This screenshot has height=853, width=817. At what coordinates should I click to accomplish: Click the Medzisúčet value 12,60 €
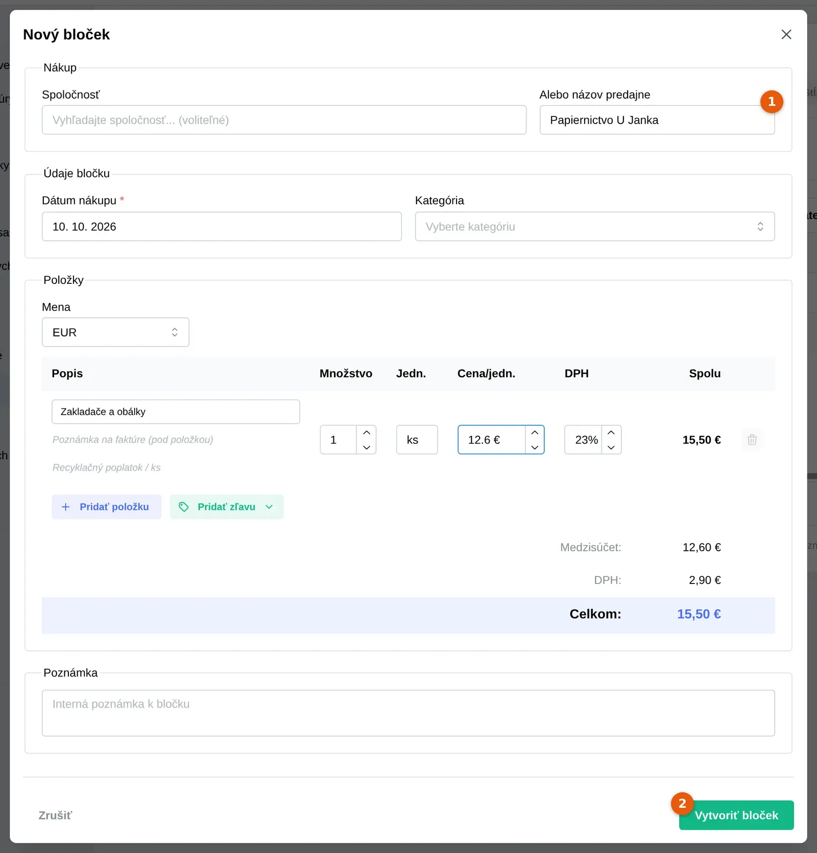point(702,547)
